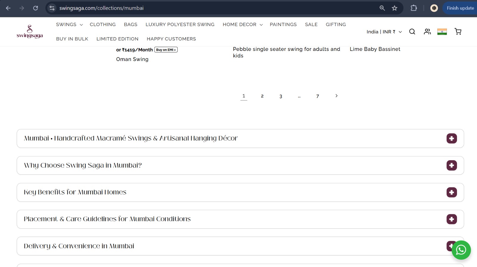Open the Oman Swing product link
The height and width of the screenshot is (267, 477).
132,59
